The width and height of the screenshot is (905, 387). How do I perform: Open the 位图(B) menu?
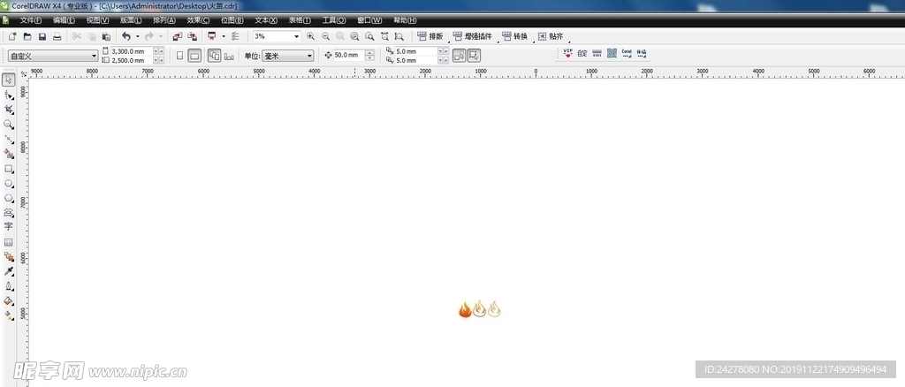[232, 20]
